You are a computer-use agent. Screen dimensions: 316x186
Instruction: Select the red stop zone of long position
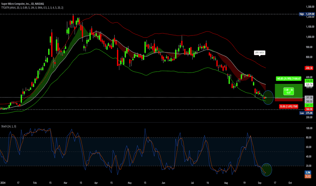(x=289, y=100)
